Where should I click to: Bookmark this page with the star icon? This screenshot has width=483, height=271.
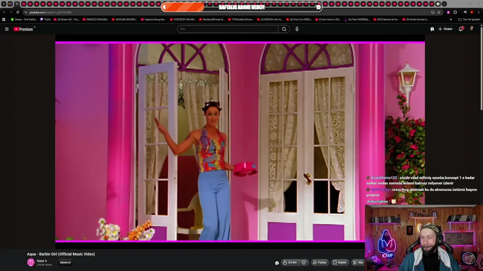(x=439, y=12)
